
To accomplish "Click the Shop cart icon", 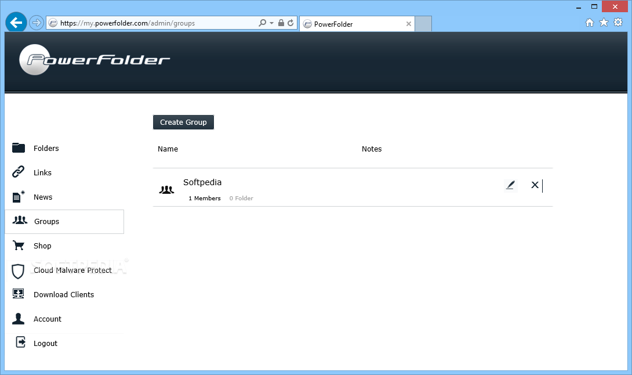I will [19, 246].
